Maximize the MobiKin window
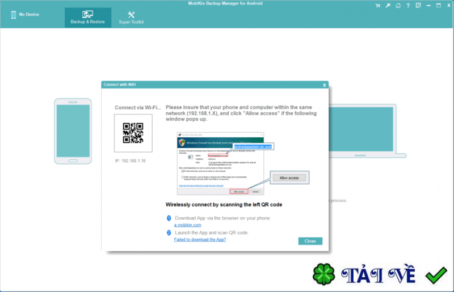Image resolution: width=454 pixels, height=292 pixels. (439, 6)
